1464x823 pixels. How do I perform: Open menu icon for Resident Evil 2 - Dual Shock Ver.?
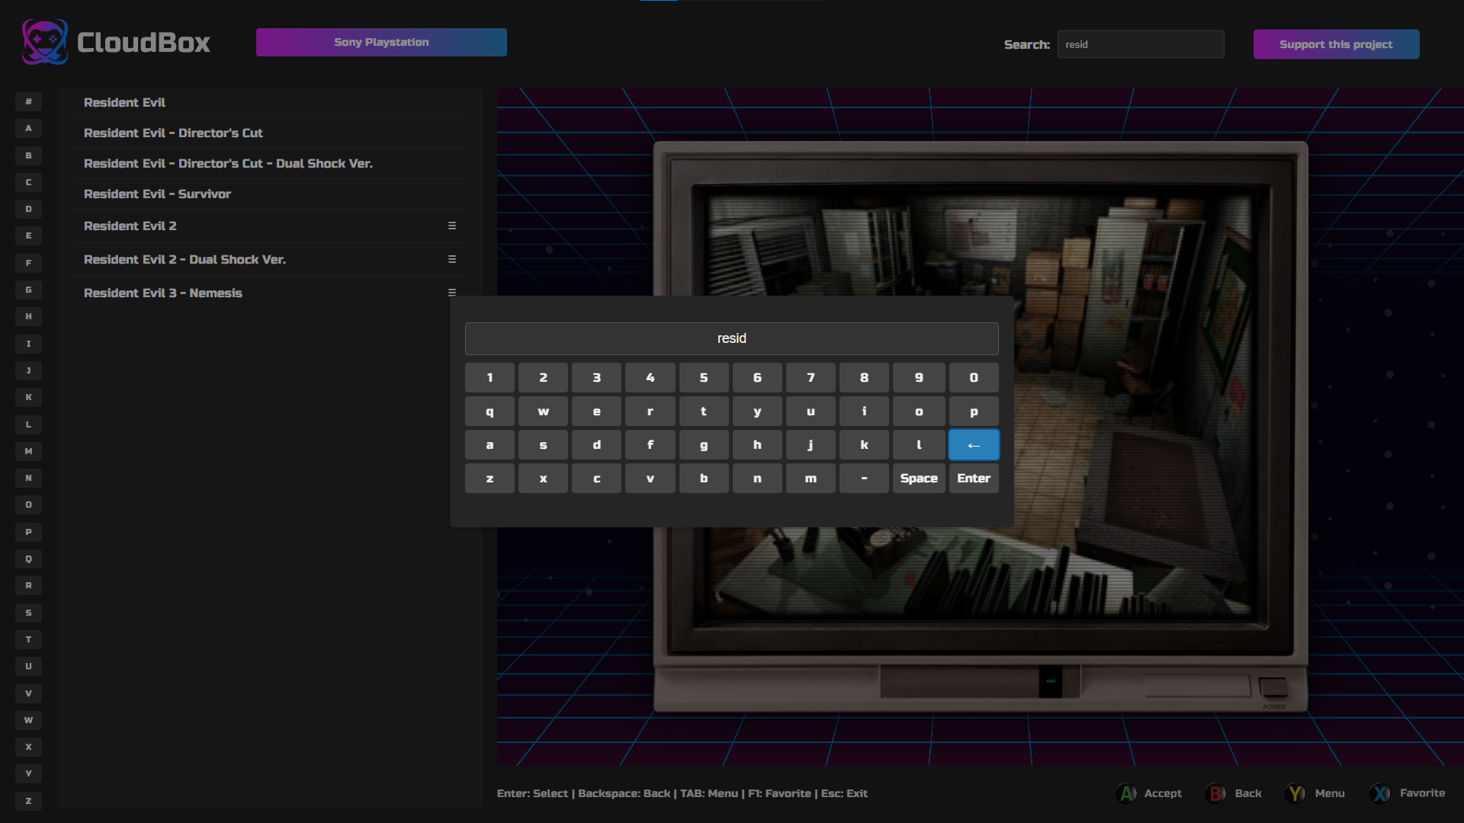pyautogui.click(x=452, y=259)
